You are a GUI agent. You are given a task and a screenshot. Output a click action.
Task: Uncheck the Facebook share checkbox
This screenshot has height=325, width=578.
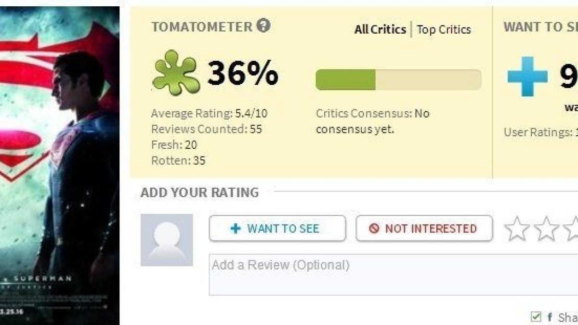[536, 317]
